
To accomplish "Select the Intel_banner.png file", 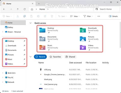I will click(x=69, y=84).
